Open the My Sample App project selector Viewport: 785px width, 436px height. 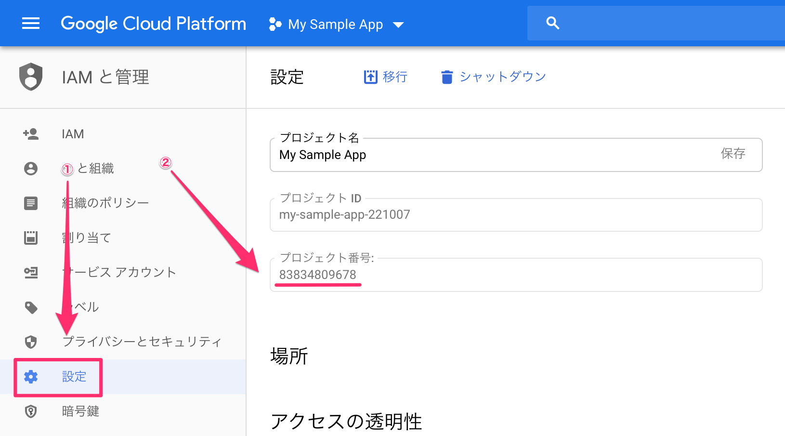click(336, 24)
